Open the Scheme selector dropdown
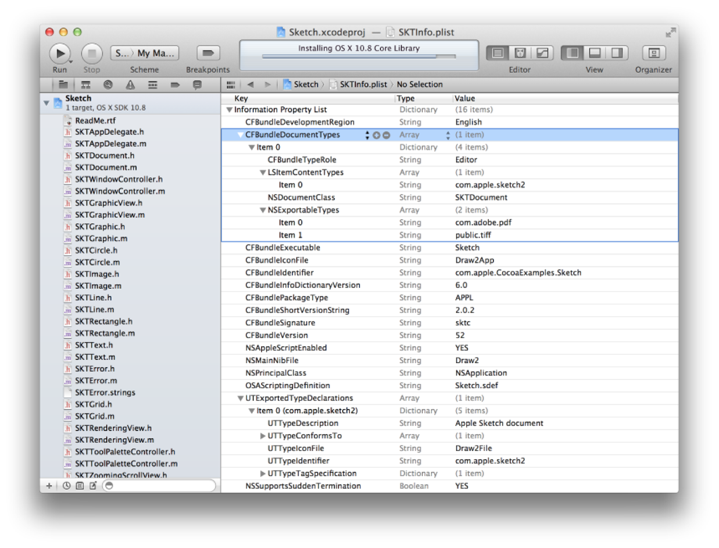 click(x=145, y=53)
